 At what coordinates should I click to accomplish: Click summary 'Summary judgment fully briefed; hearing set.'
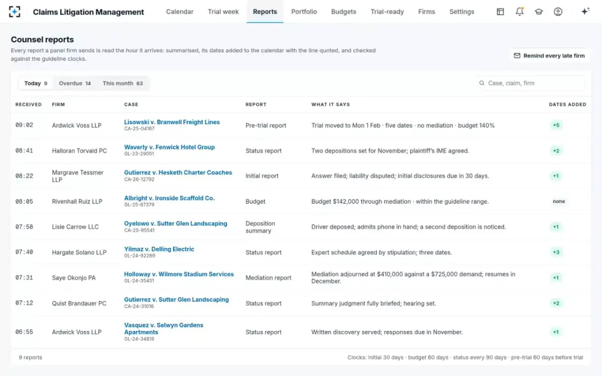point(374,303)
